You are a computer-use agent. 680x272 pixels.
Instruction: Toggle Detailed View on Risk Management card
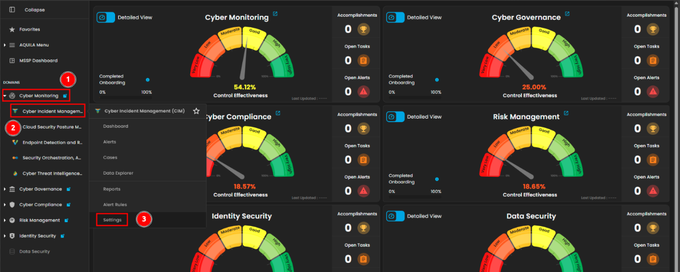click(x=395, y=117)
